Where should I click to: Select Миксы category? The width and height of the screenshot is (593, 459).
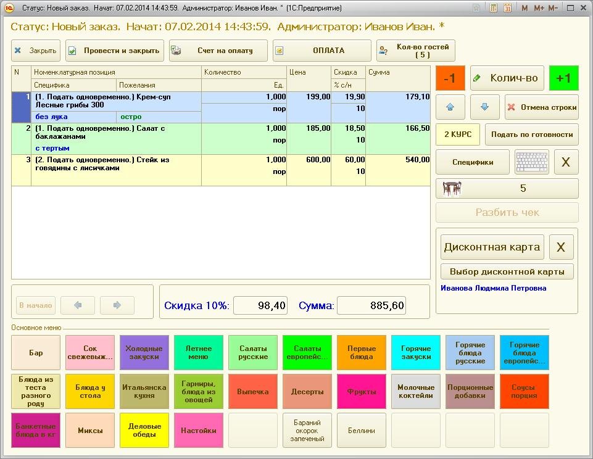[90, 430]
